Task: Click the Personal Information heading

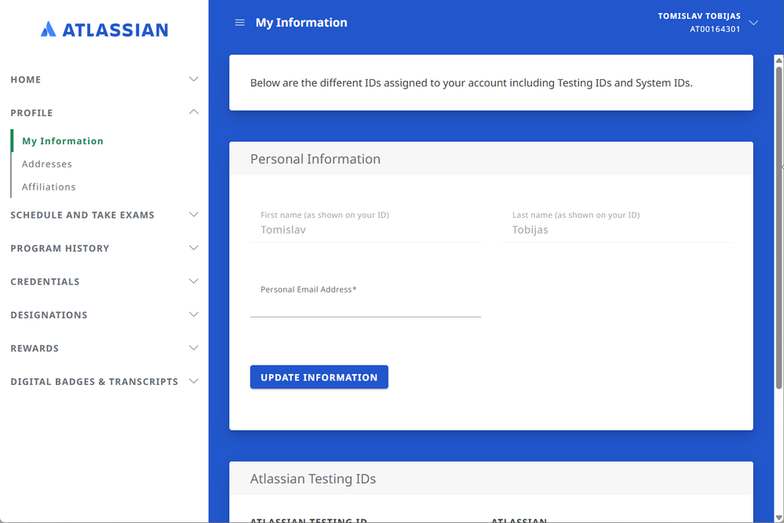Action: (315, 159)
